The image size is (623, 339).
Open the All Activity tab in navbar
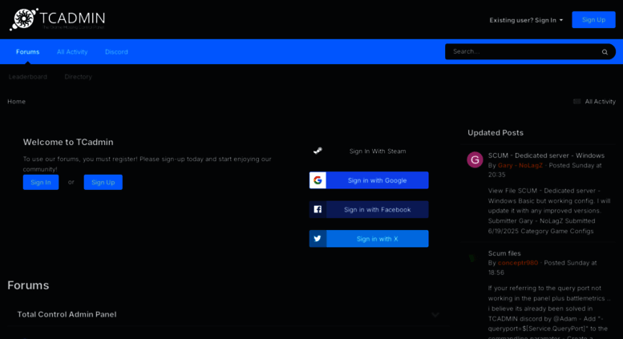coord(72,52)
